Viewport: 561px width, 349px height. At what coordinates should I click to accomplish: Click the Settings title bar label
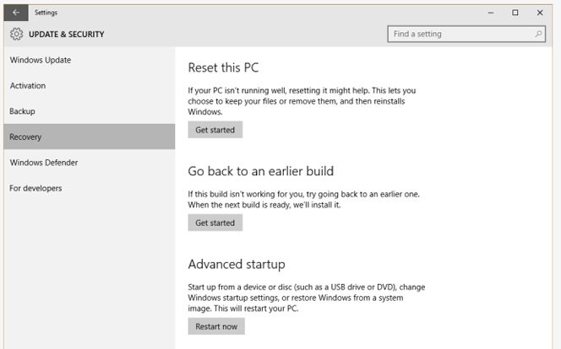pyautogui.click(x=46, y=13)
